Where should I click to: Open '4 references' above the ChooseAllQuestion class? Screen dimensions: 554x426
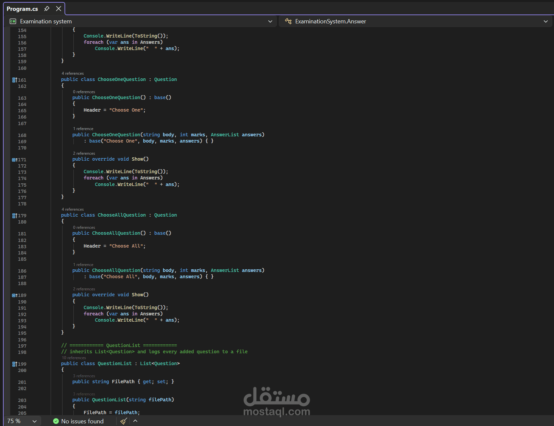click(73, 209)
